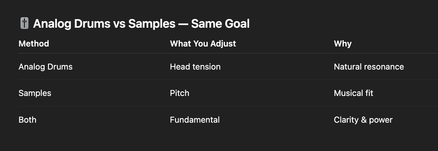
Task: Select the "Why" column header
Action: click(343, 44)
